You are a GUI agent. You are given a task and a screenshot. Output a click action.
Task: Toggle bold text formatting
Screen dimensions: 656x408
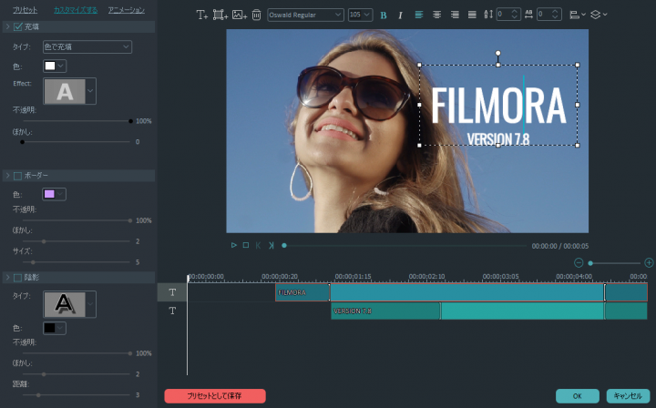point(383,15)
